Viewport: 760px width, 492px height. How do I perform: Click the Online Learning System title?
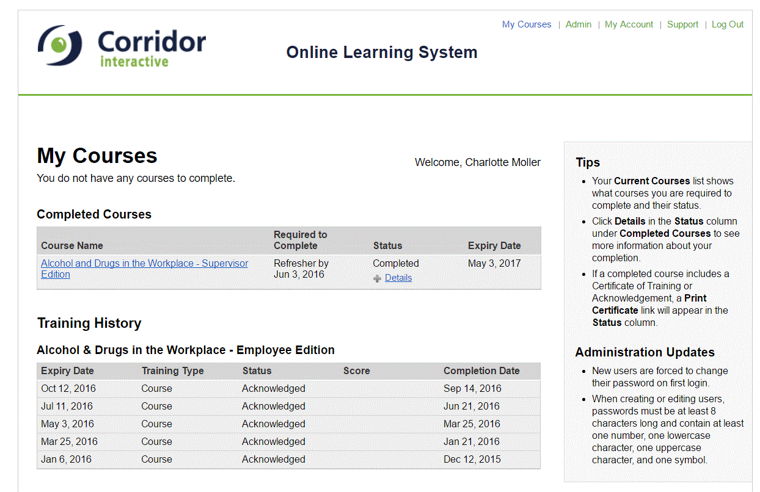coord(382,52)
